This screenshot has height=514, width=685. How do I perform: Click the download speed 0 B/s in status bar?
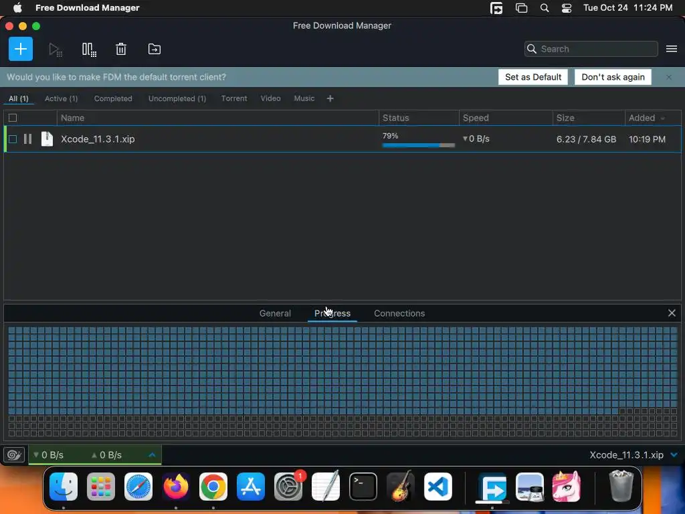point(48,455)
